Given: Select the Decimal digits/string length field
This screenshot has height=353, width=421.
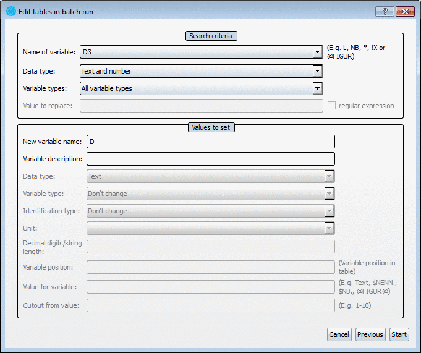Looking at the screenshot, I should 210,247.
